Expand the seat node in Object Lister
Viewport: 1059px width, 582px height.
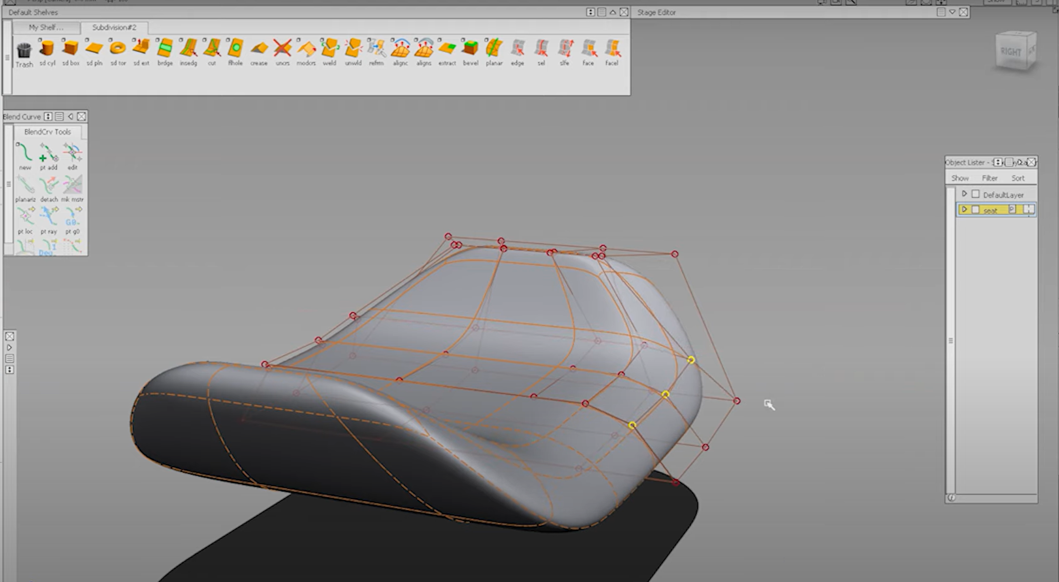coord(965,210)
